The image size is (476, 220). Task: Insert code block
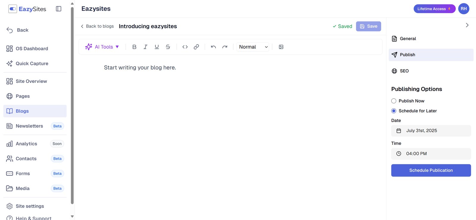point(185,47)
